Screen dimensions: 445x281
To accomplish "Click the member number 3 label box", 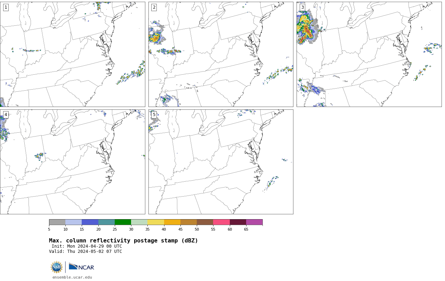I will pyautogui.click(x=302, y=7).
